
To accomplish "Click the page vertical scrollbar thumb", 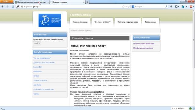I will pos(194,40).
